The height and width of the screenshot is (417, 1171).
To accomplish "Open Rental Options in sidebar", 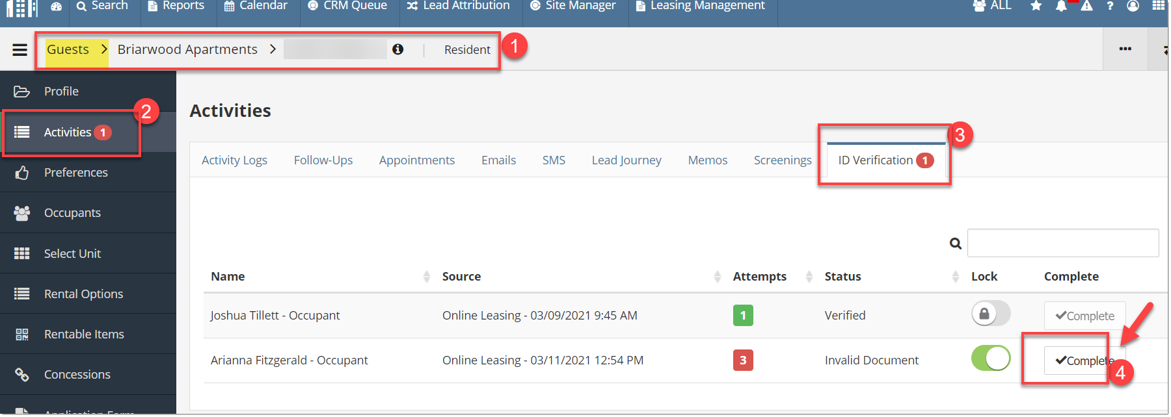I will (x=88, y=294).
